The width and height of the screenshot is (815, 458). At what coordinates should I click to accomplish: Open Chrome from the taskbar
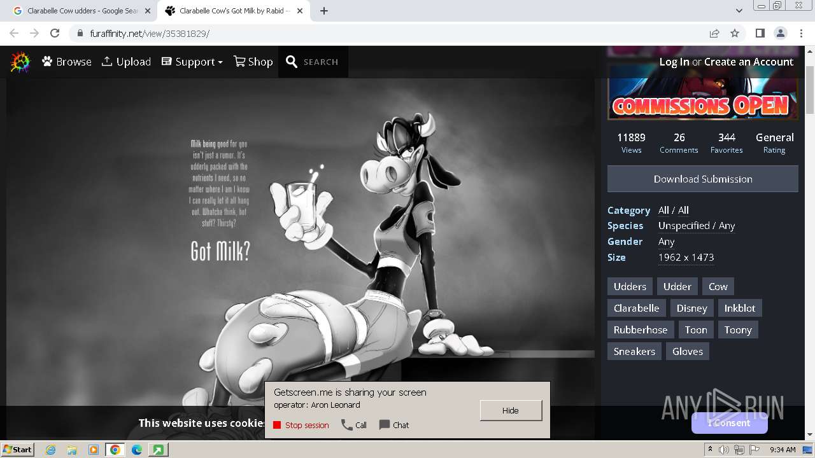pyautogui.click(x=115, y=450)
